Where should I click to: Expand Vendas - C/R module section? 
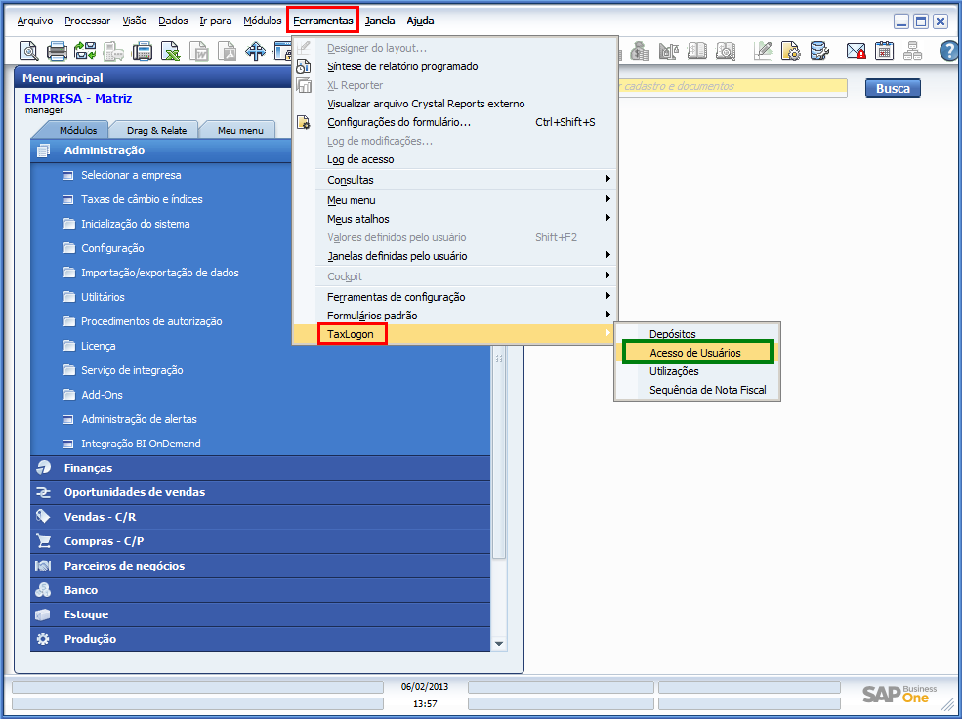(260, 517)
